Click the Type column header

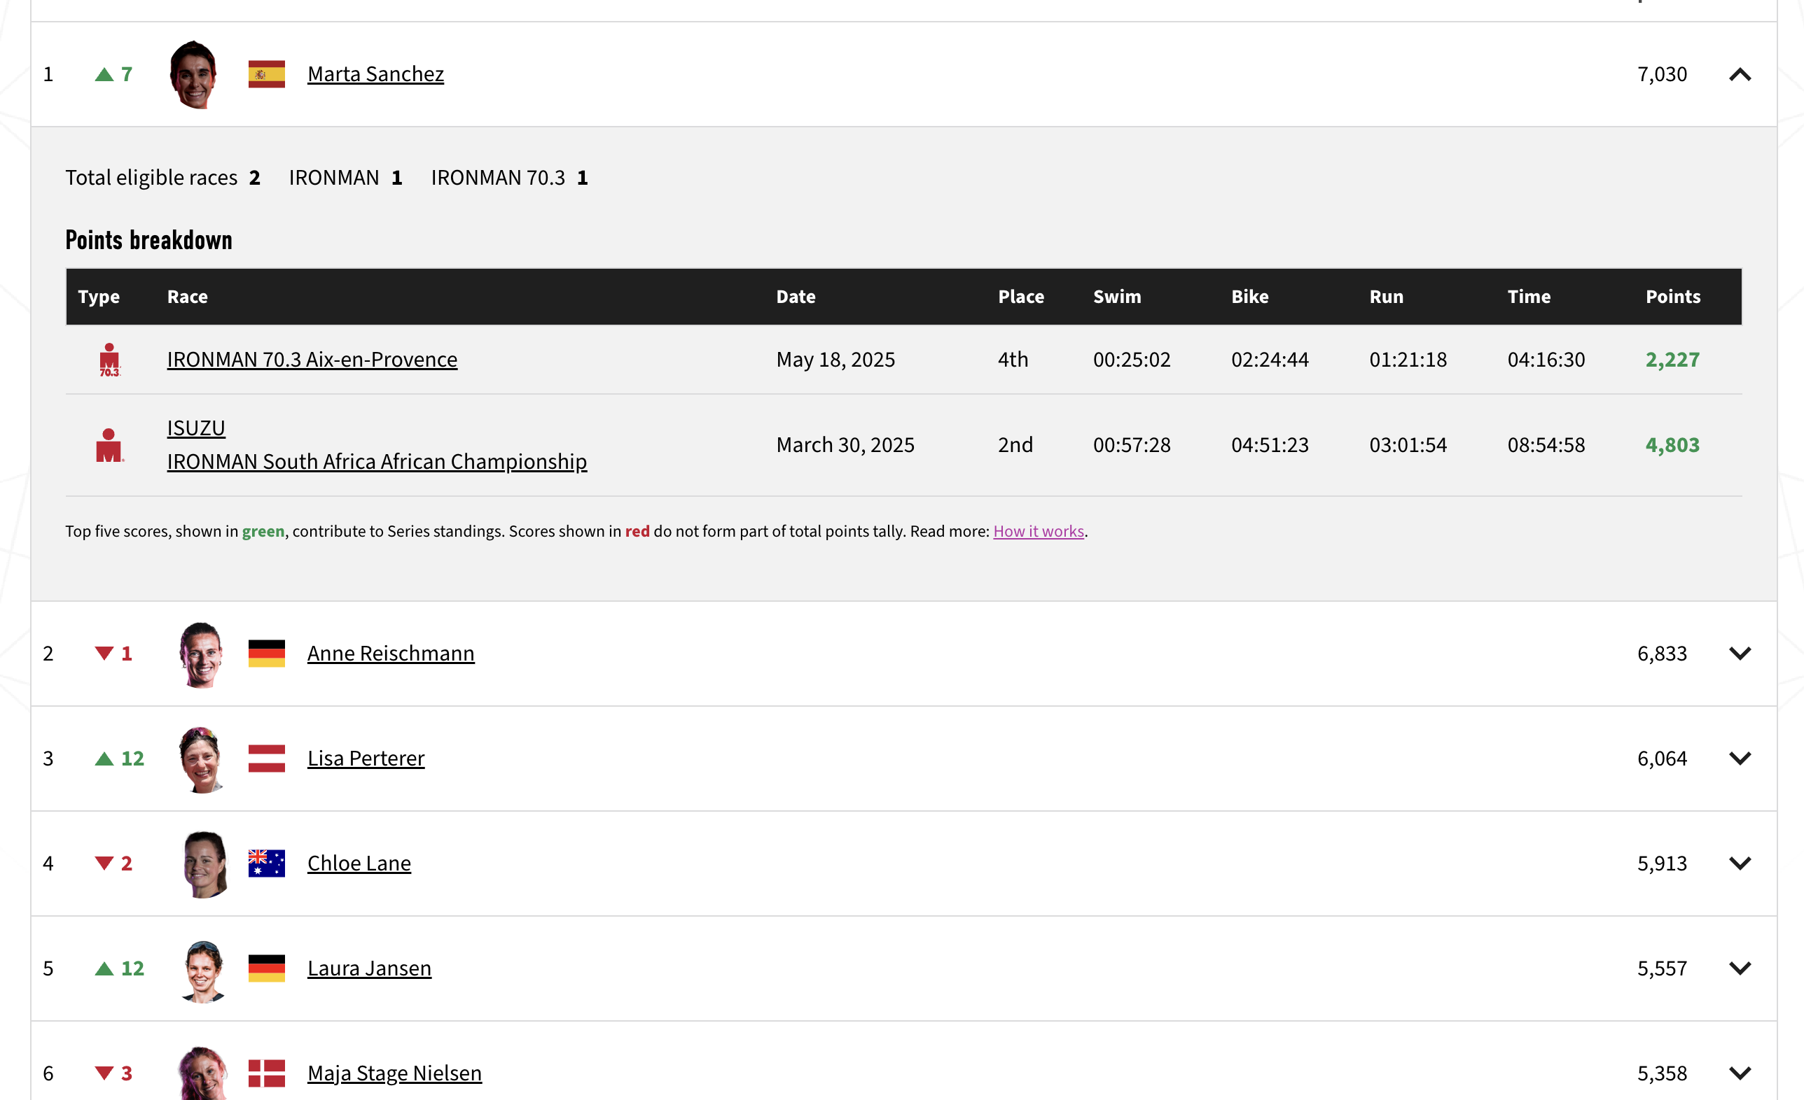[x=99, y=297]
